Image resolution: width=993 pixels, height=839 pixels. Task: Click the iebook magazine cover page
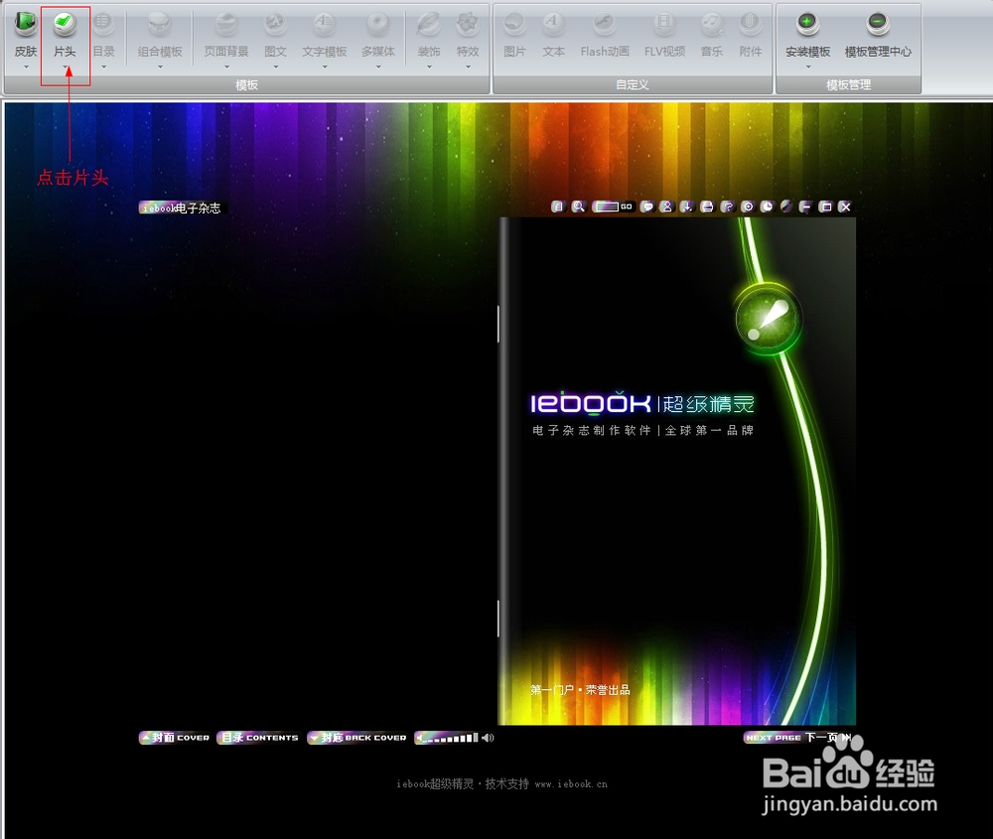pyautogui.click(x=677, y=471)
